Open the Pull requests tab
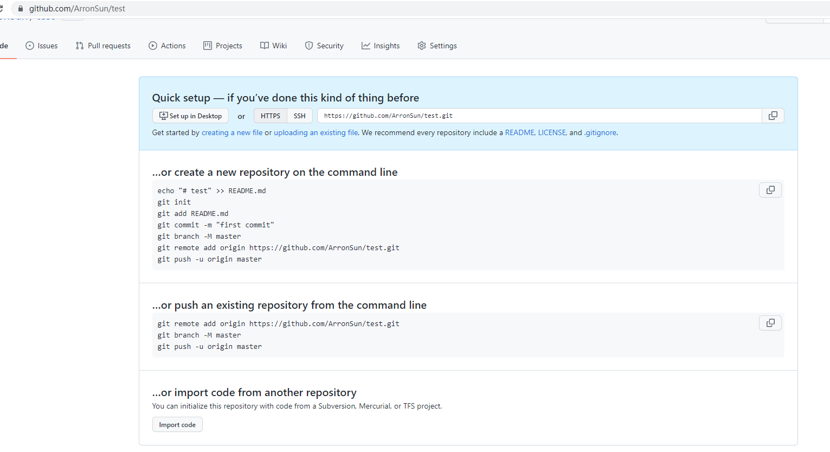The image size is (830, 452). click(x=103, y=46)
